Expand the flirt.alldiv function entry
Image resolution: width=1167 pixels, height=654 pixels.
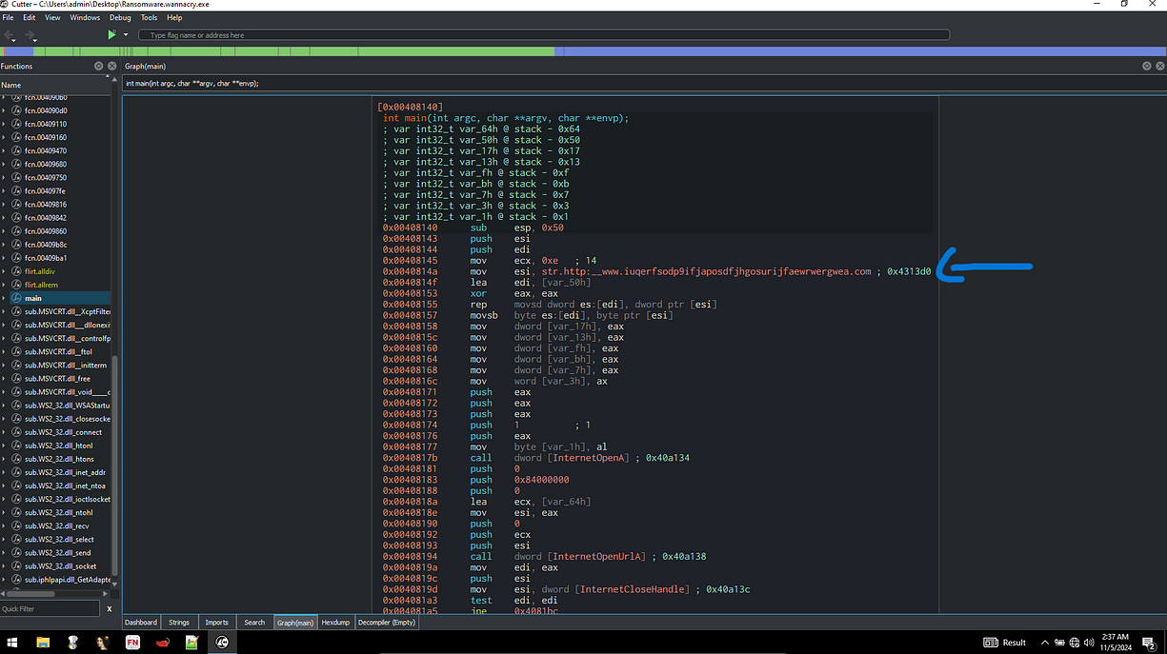(4, 271)
